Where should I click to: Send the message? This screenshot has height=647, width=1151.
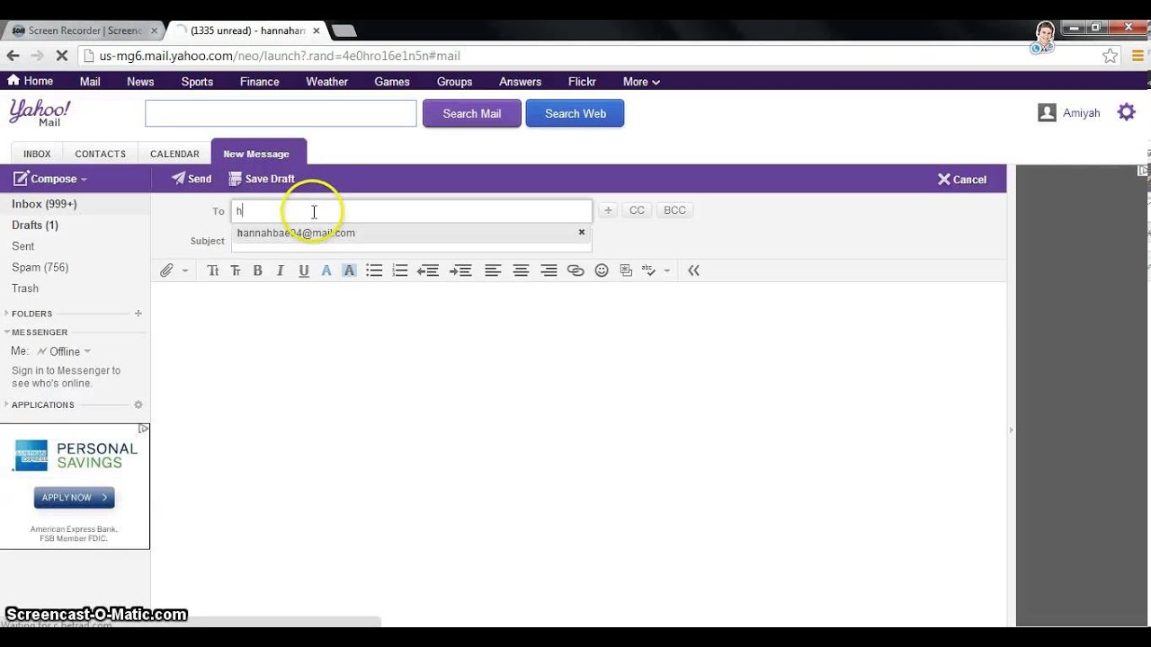[192, 179]
